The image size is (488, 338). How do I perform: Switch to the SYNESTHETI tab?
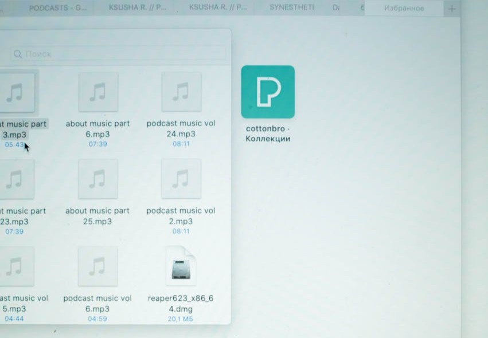coord(292,8)
